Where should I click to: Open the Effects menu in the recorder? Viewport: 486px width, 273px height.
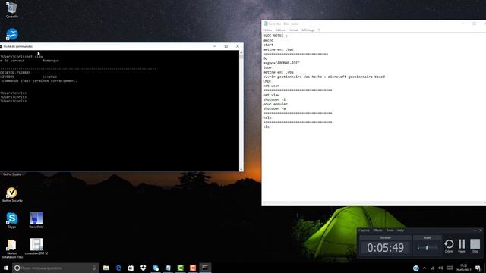click(377, 231)
